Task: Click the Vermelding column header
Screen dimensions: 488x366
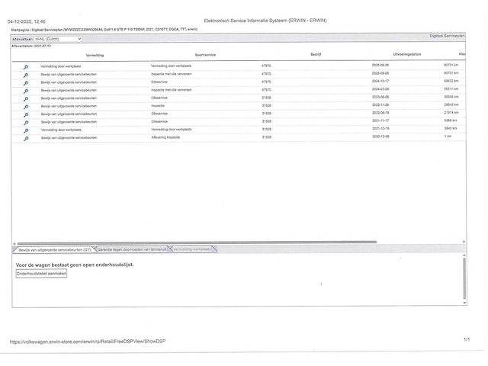Action: 95,55
